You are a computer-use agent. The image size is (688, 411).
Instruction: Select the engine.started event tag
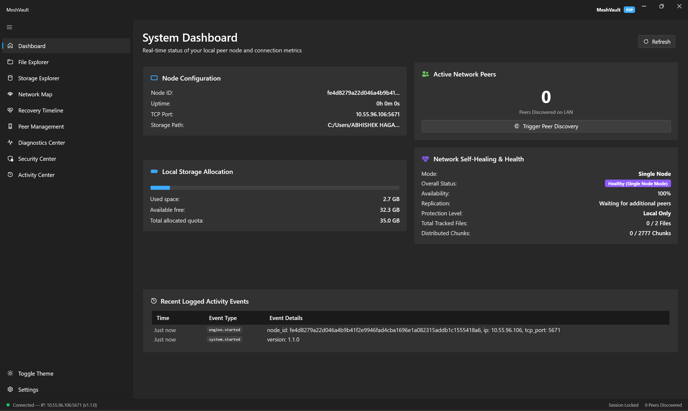[224, 330]
